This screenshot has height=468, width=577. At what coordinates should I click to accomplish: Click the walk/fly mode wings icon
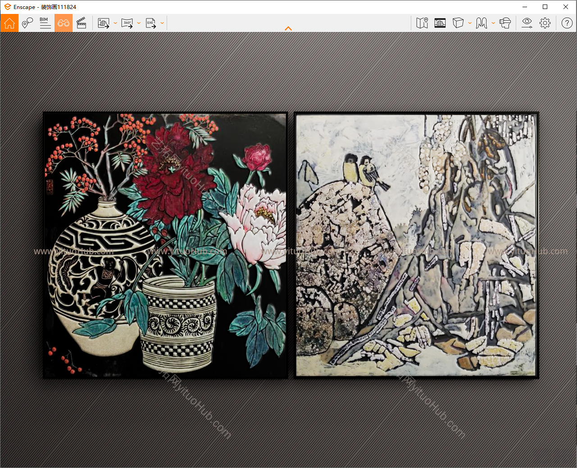pos(482,23)
